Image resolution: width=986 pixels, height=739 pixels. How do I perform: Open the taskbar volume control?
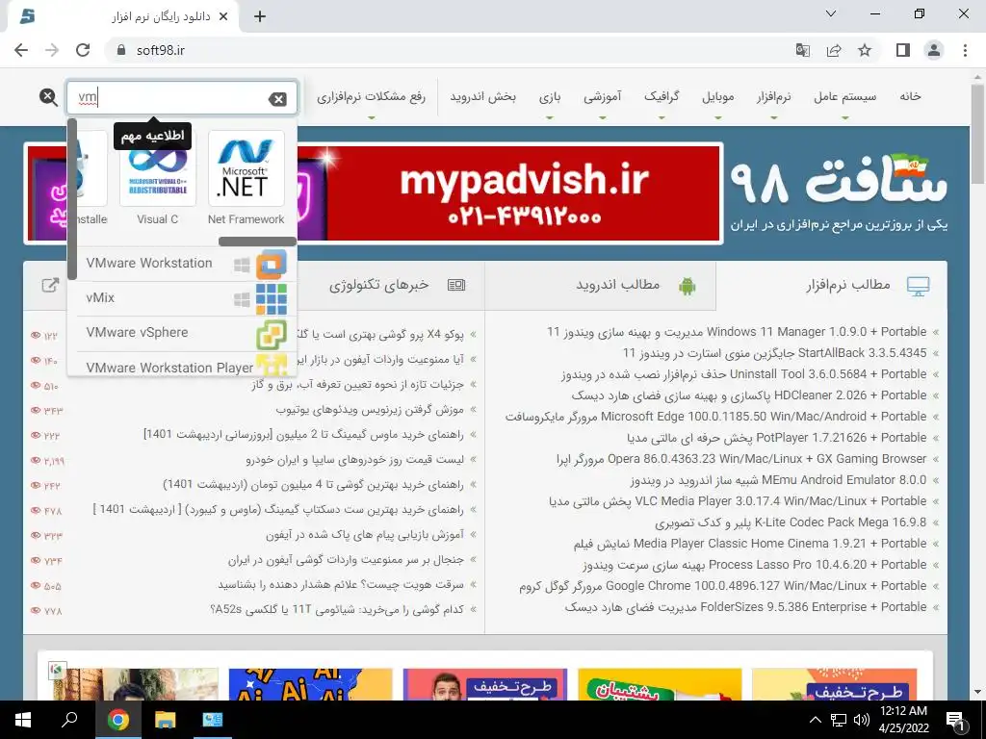pyautogui.click(x=862, y=720)
